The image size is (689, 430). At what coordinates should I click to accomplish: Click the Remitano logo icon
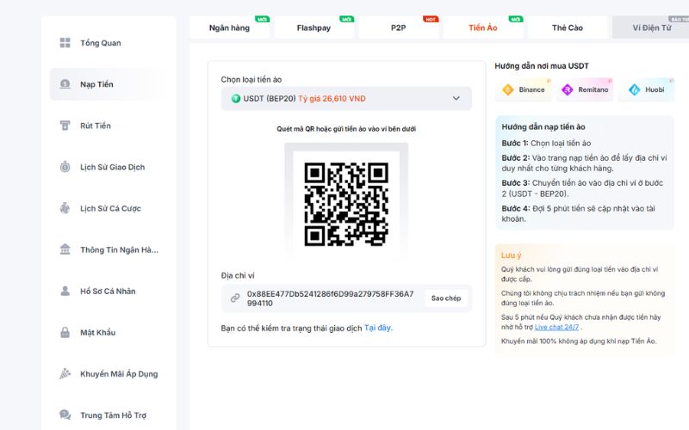pyautogui.click(x=568, y=89)
